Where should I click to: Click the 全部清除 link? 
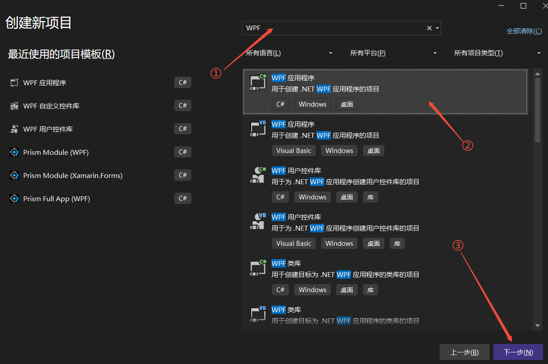524,31
